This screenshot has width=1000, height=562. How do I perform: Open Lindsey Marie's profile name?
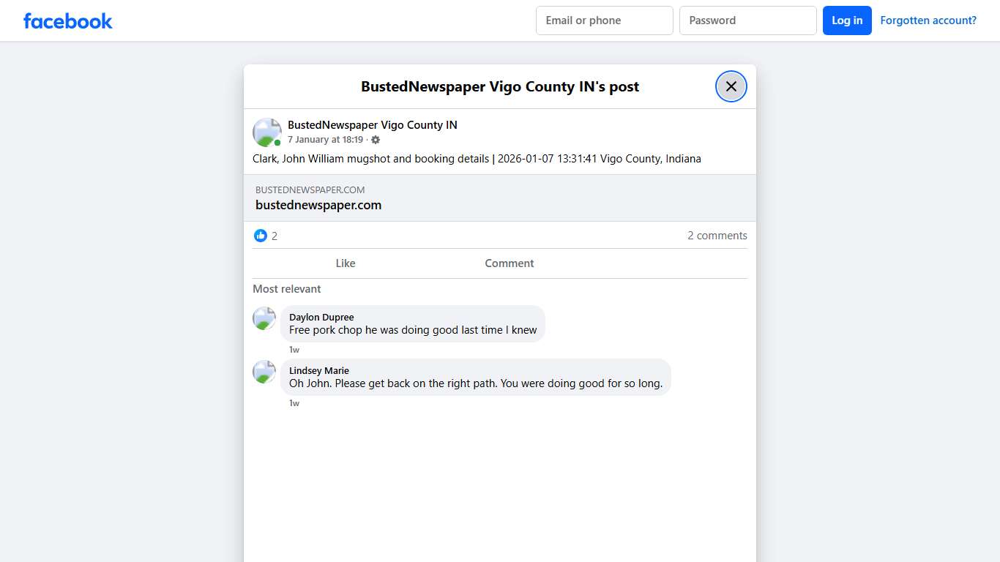(318, 370)
